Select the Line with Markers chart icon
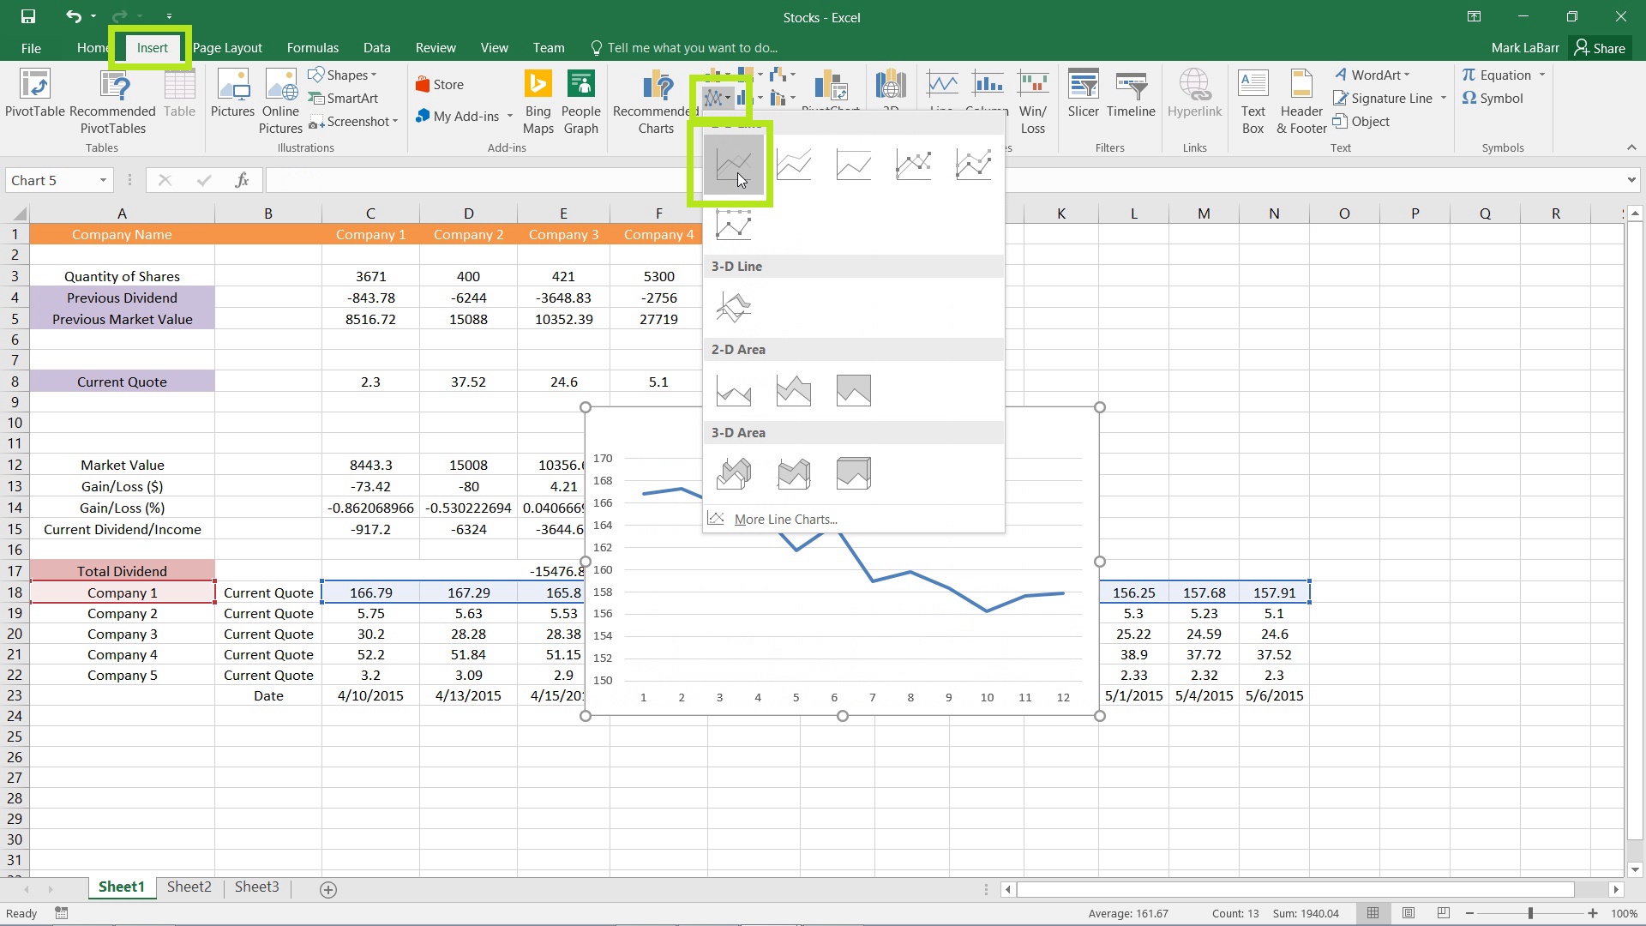Viewport: 1646px width, 926px height. [x=913, y=164]
